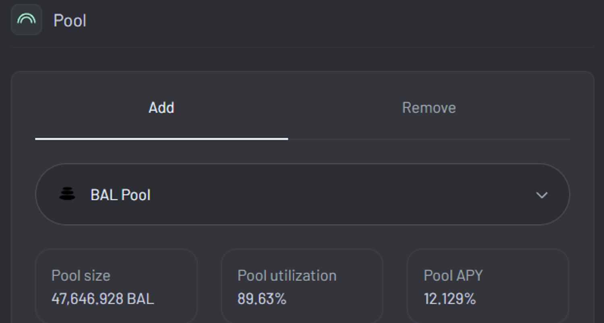Switch to the Remove tab
This screenshot has width=604, height=323.
click(429, 108)
